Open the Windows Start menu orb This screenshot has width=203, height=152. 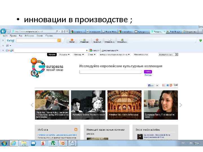pyautogui.click(x=5, y=143)
